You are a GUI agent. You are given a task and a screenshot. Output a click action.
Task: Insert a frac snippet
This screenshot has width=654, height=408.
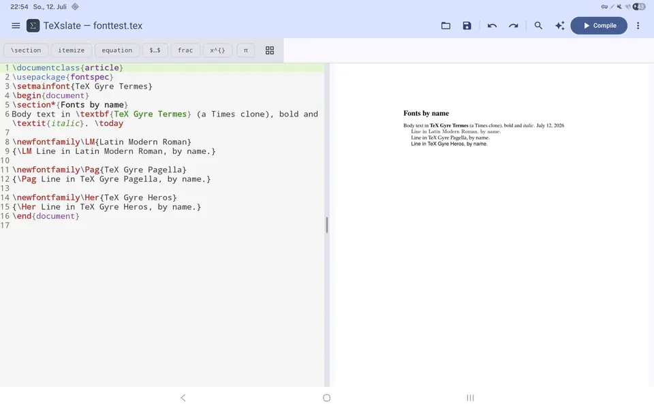click(x=185, y=50)
